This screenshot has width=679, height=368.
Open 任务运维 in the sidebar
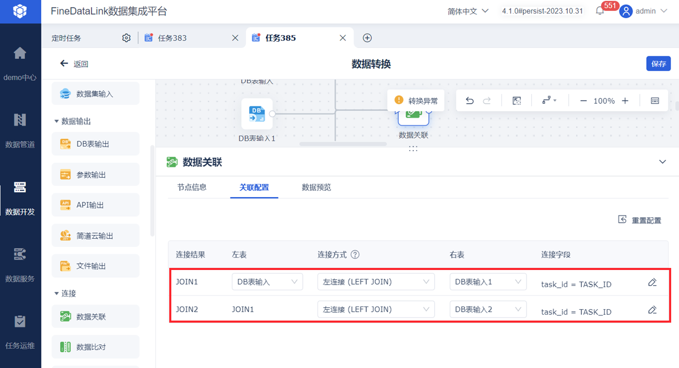(x=20, y=332)
